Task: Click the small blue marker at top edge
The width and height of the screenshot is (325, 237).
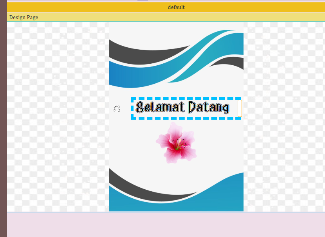Action: pos(143,0)
